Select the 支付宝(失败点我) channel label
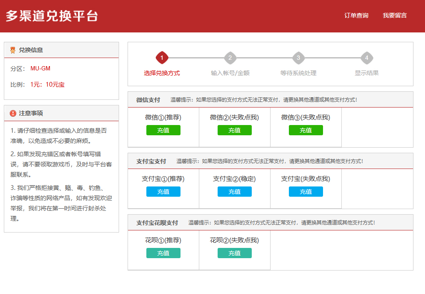This screenshot has height=294, width=425. pyautogui.click(x=306, y=179)
